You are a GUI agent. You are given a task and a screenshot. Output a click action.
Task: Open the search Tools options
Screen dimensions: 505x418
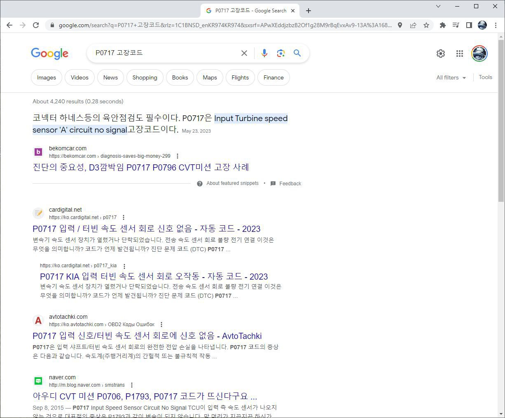click(x=485, y=77)
